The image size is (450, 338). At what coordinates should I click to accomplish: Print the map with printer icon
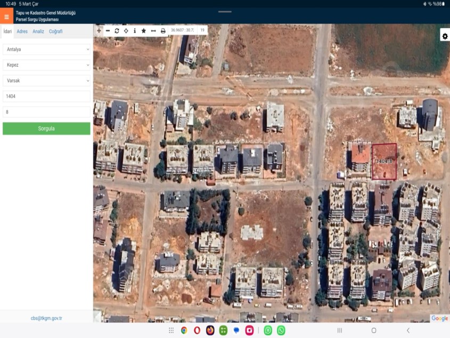(x=163, y=31)
